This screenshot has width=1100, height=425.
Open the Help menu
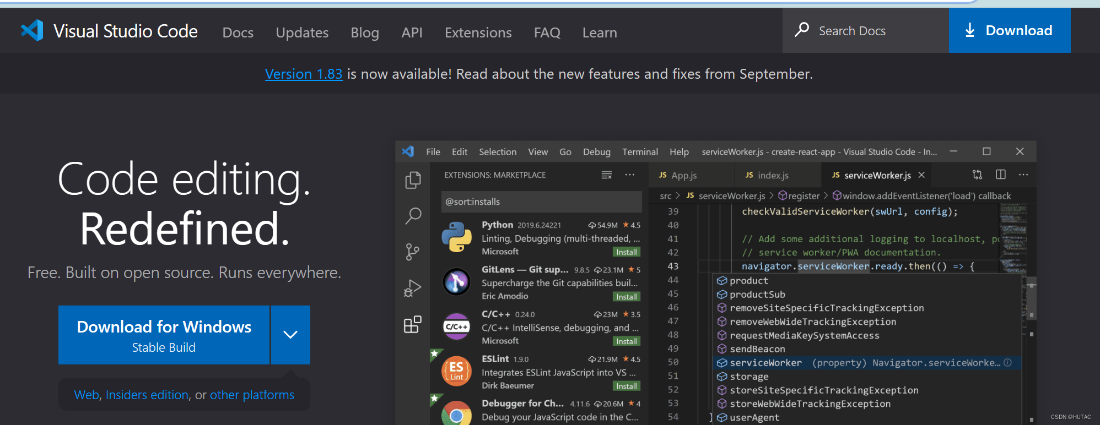679,152
